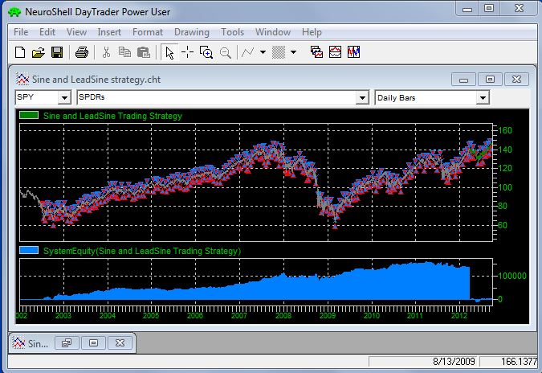Open the Drawing menu

coord(192,32)
